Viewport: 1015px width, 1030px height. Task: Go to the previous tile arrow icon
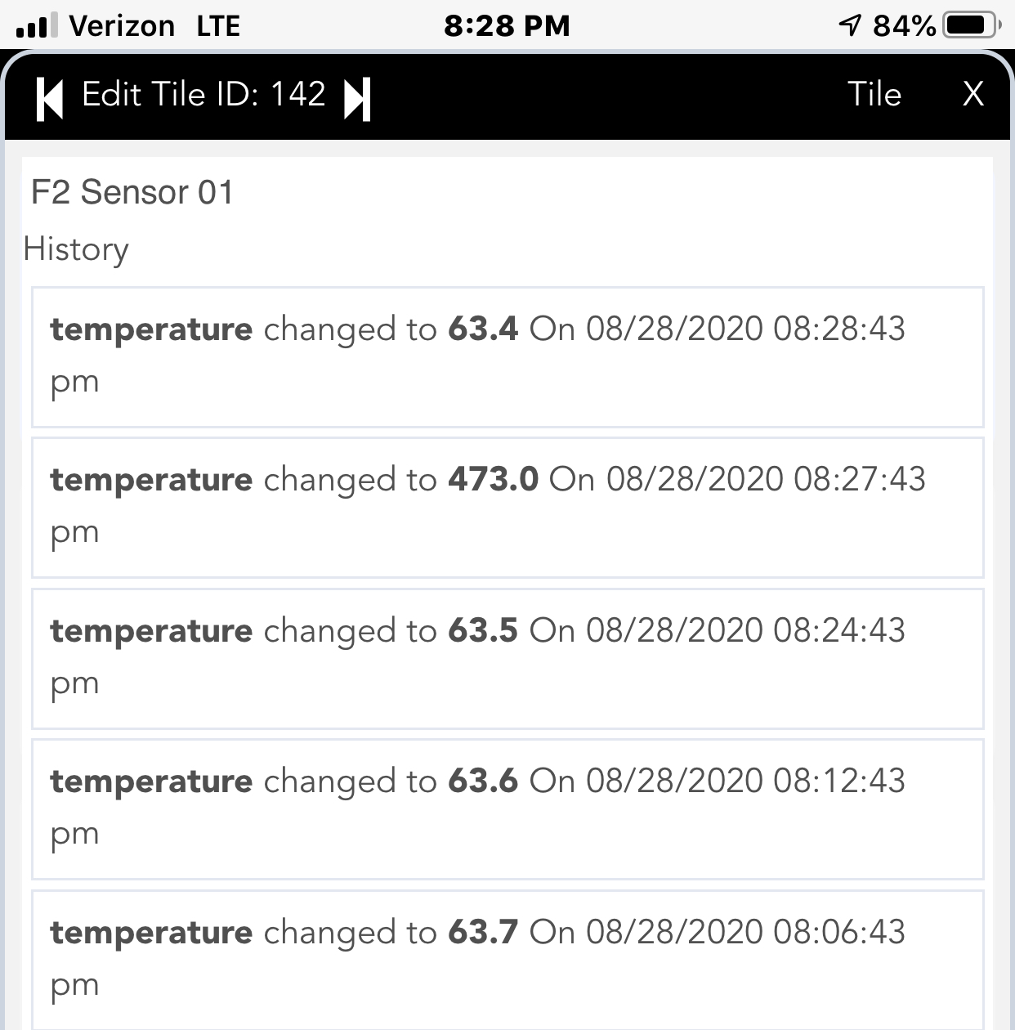tap(49, 99)
